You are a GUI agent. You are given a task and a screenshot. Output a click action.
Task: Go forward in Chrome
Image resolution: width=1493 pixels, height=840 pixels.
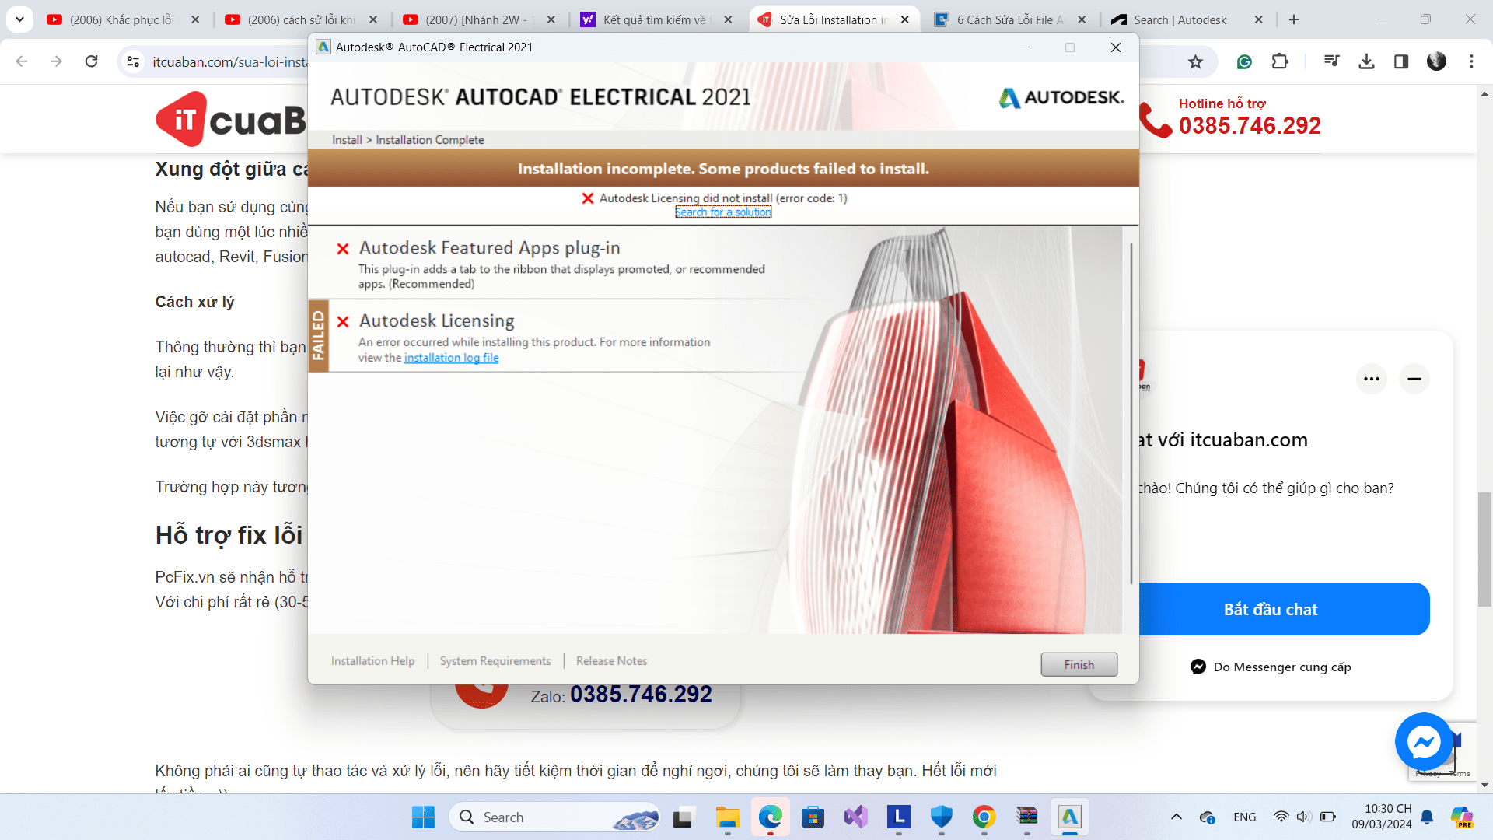(56, 61)
